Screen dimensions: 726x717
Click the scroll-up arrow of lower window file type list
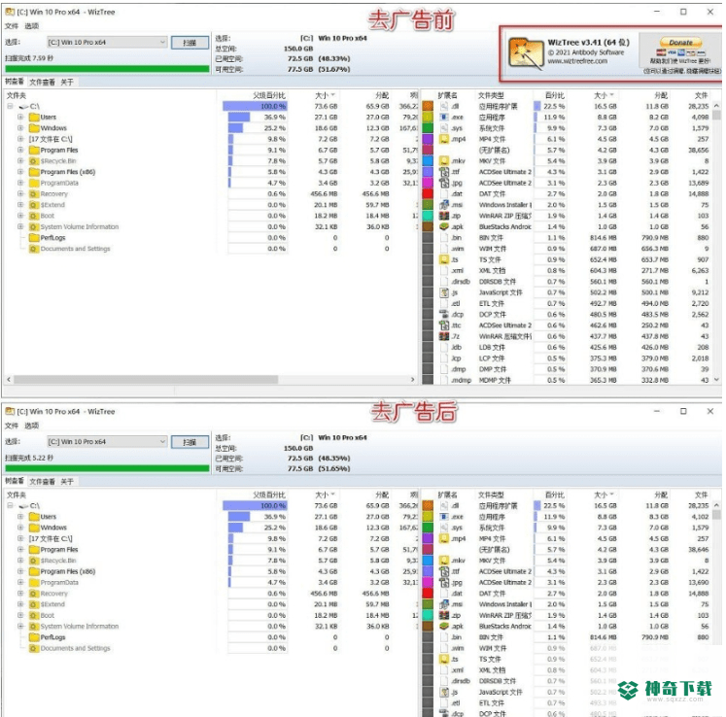[716, 505]
